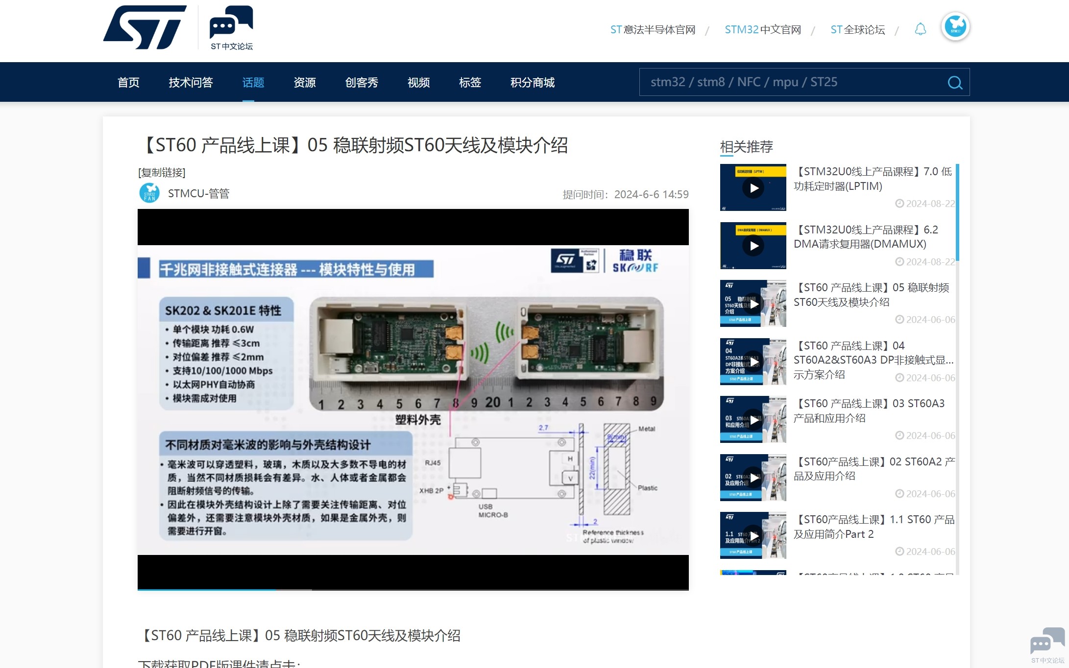This screenshot has width=1069, height=668.
Task: Click the video progress bar
Action: click(413, 590)
